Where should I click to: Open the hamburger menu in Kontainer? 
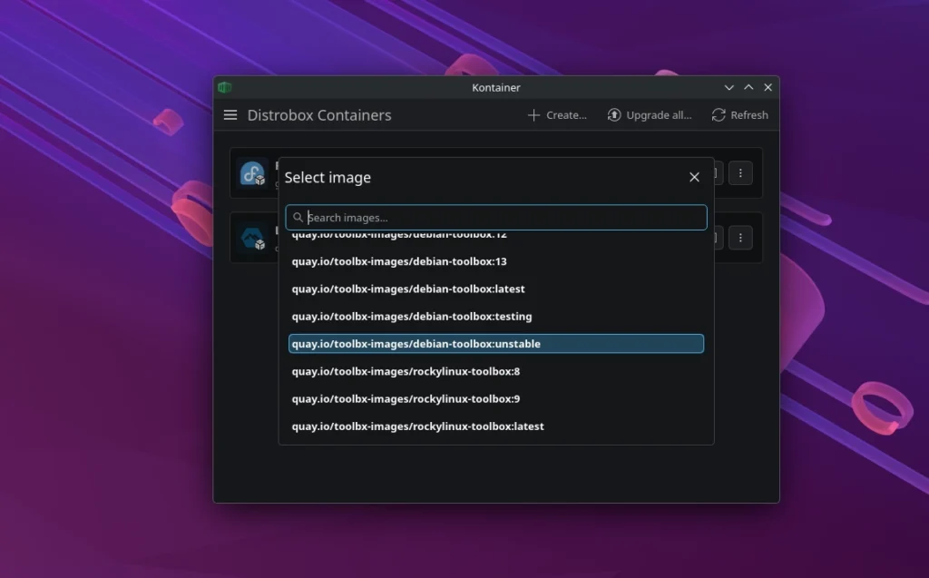[230, 115]
